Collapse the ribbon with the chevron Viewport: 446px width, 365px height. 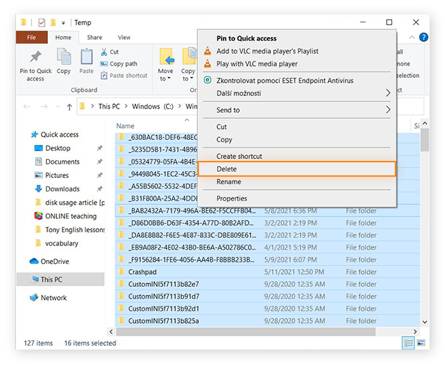412,37
